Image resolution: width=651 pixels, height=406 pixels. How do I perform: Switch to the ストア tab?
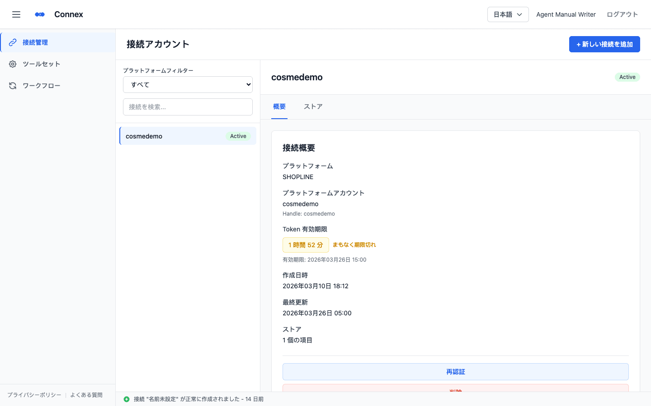(x=313, y=107)
